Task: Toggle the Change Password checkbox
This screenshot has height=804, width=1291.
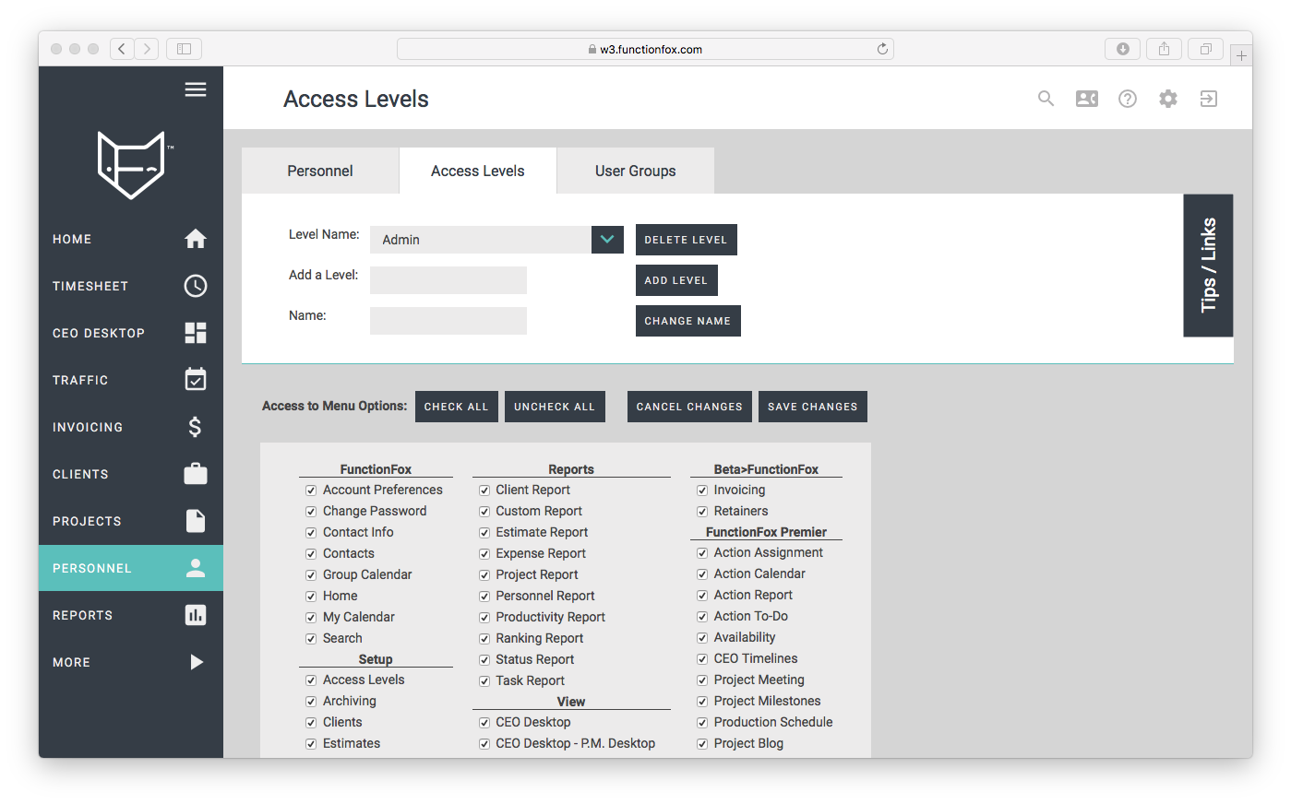Action: [311, 512]
